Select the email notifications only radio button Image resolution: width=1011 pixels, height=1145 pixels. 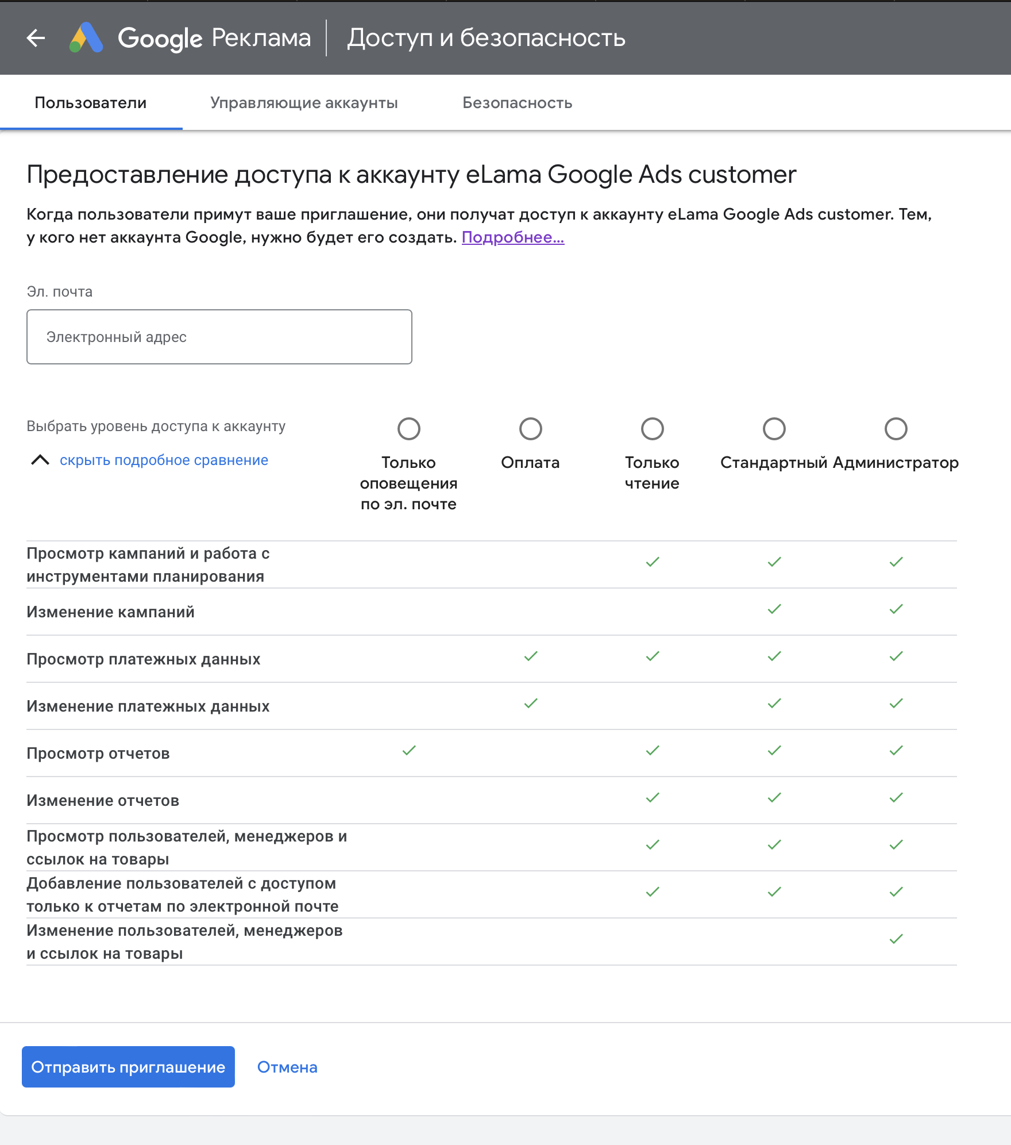[x=409, y=429]
